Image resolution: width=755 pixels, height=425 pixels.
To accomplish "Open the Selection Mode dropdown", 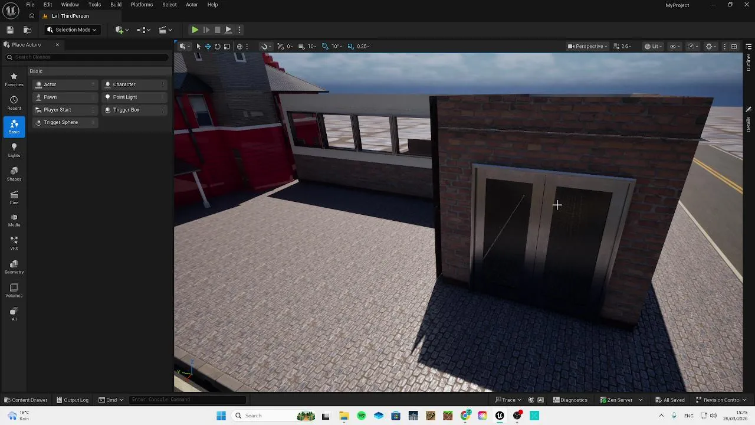I will [x=72, y=30].
